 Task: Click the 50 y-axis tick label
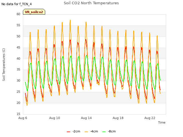pos(18,36)
